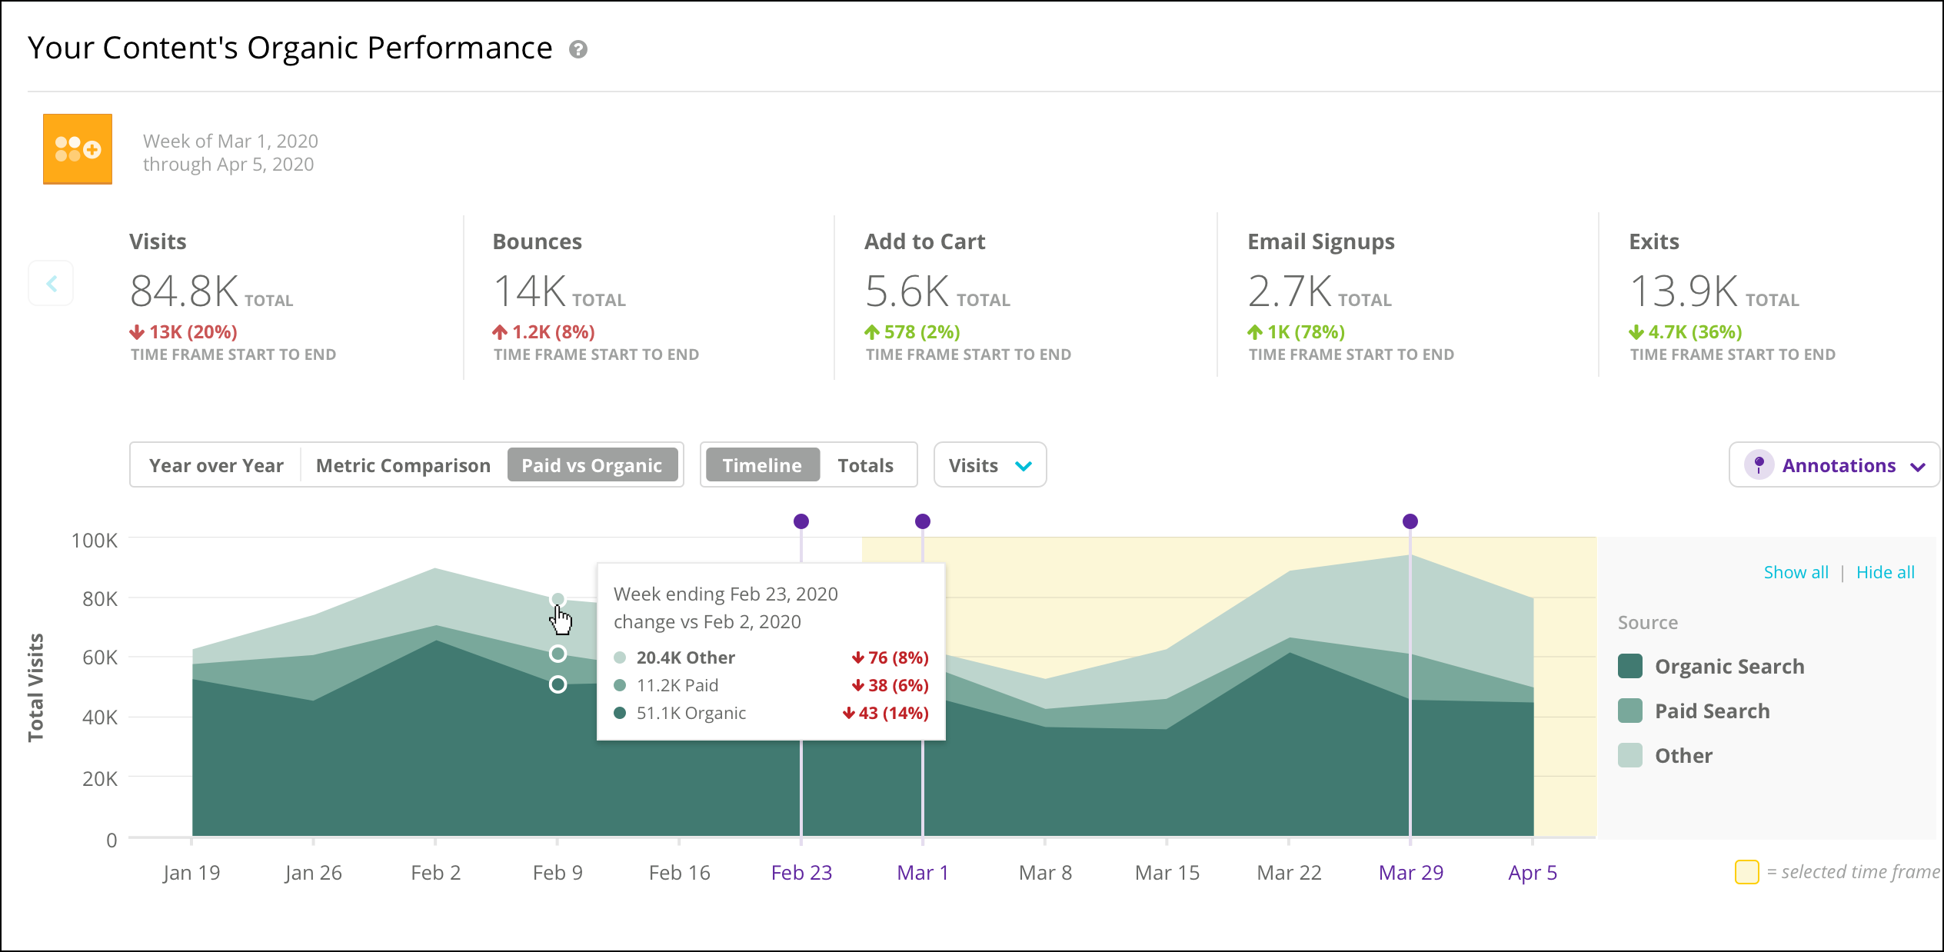Toggle the Other source in the legend
The width and height of the screenshot is (1944, 952).
[1666, 756]
